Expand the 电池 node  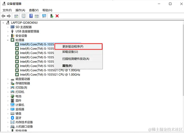click(x=8, y=96)
